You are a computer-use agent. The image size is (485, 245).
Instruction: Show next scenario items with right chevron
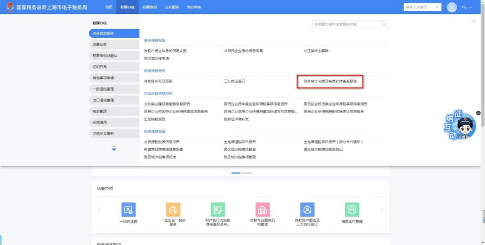[382, 210]
